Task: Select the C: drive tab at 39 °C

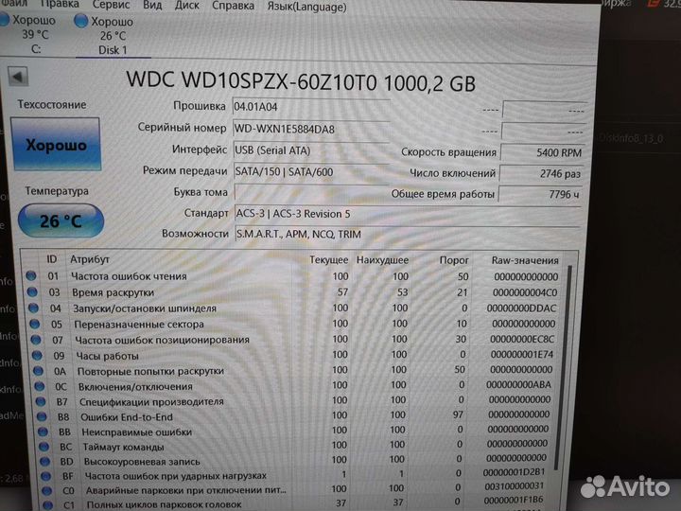Action: tap(36, 34)
